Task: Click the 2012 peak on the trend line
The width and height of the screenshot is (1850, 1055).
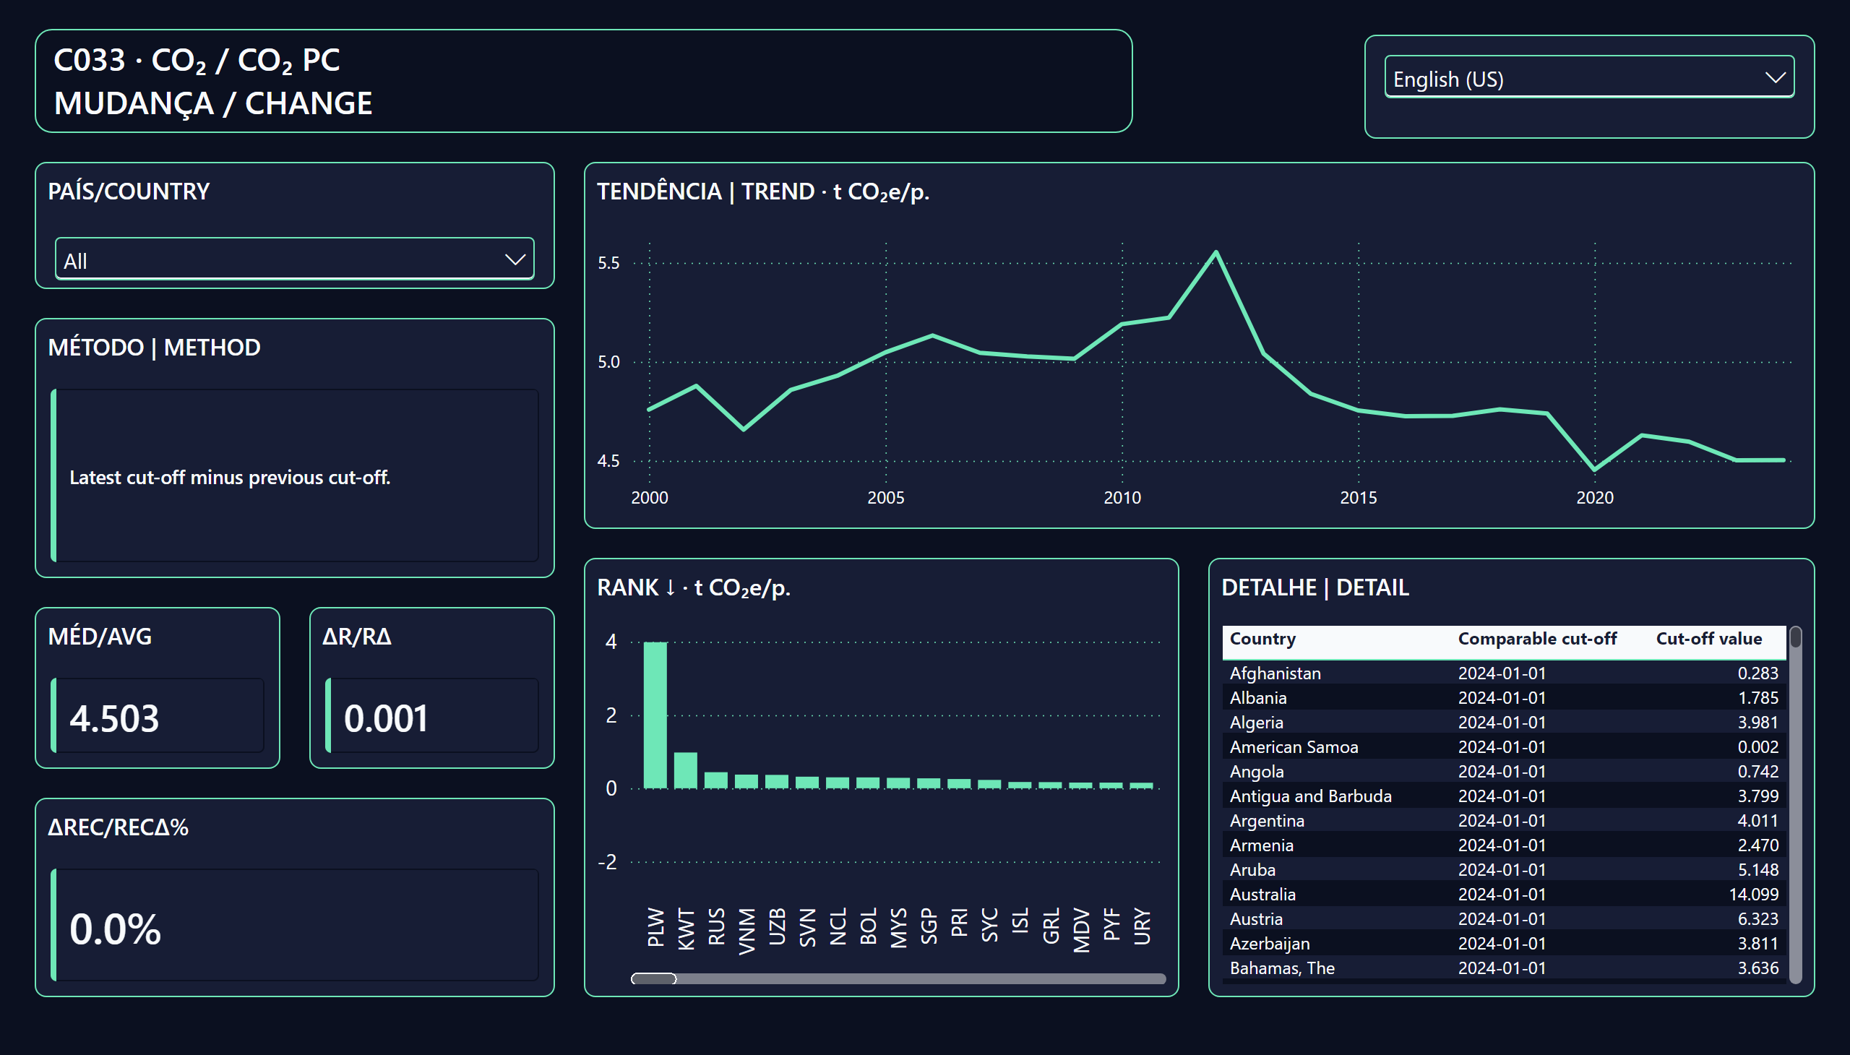Action: pos(1216,252)
